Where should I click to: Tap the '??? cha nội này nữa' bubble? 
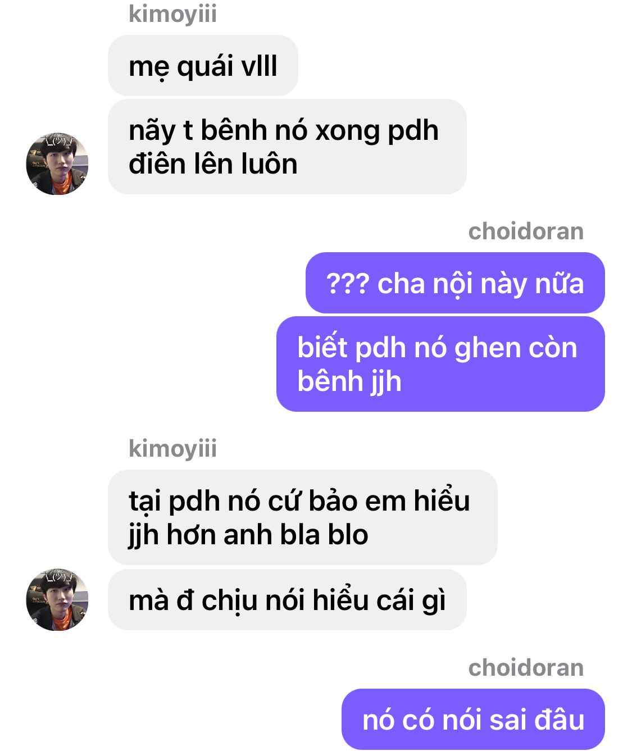pos(455,283)
